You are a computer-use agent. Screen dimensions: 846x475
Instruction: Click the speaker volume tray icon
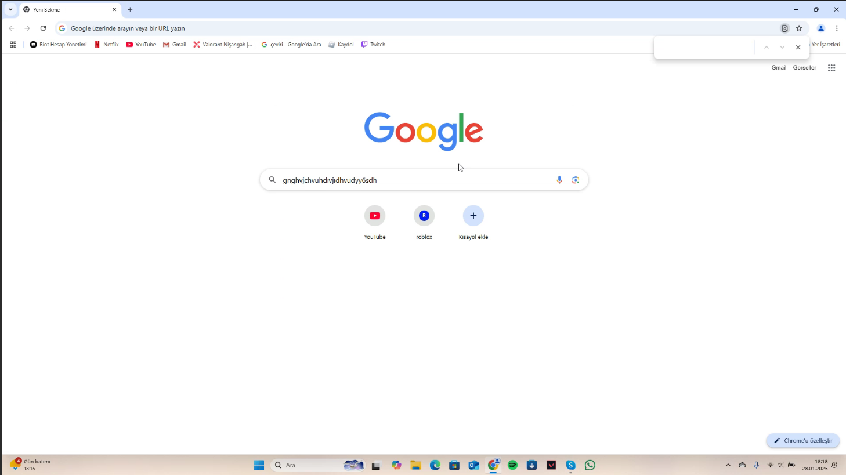780,465
